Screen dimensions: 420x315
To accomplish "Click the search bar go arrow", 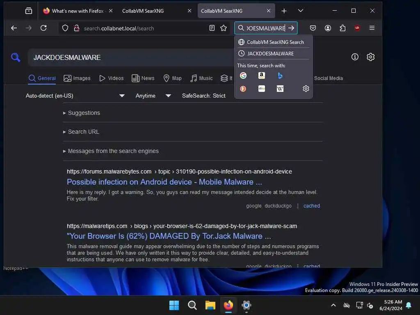I will (x=291, y=28).
